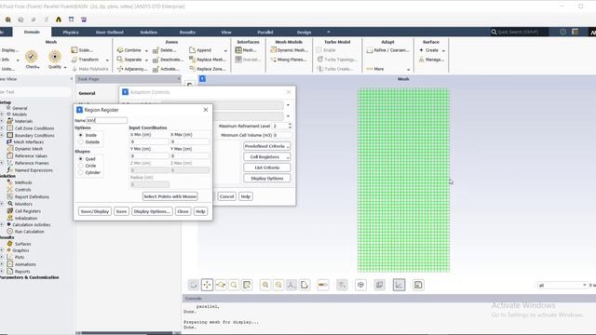Viewport: 596px width, 335px height.
Task: Click the Replace Zone tool
Action: (208, 69)
